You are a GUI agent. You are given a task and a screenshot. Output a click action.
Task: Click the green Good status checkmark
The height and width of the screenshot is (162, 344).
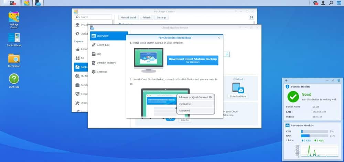click(293, 97)
